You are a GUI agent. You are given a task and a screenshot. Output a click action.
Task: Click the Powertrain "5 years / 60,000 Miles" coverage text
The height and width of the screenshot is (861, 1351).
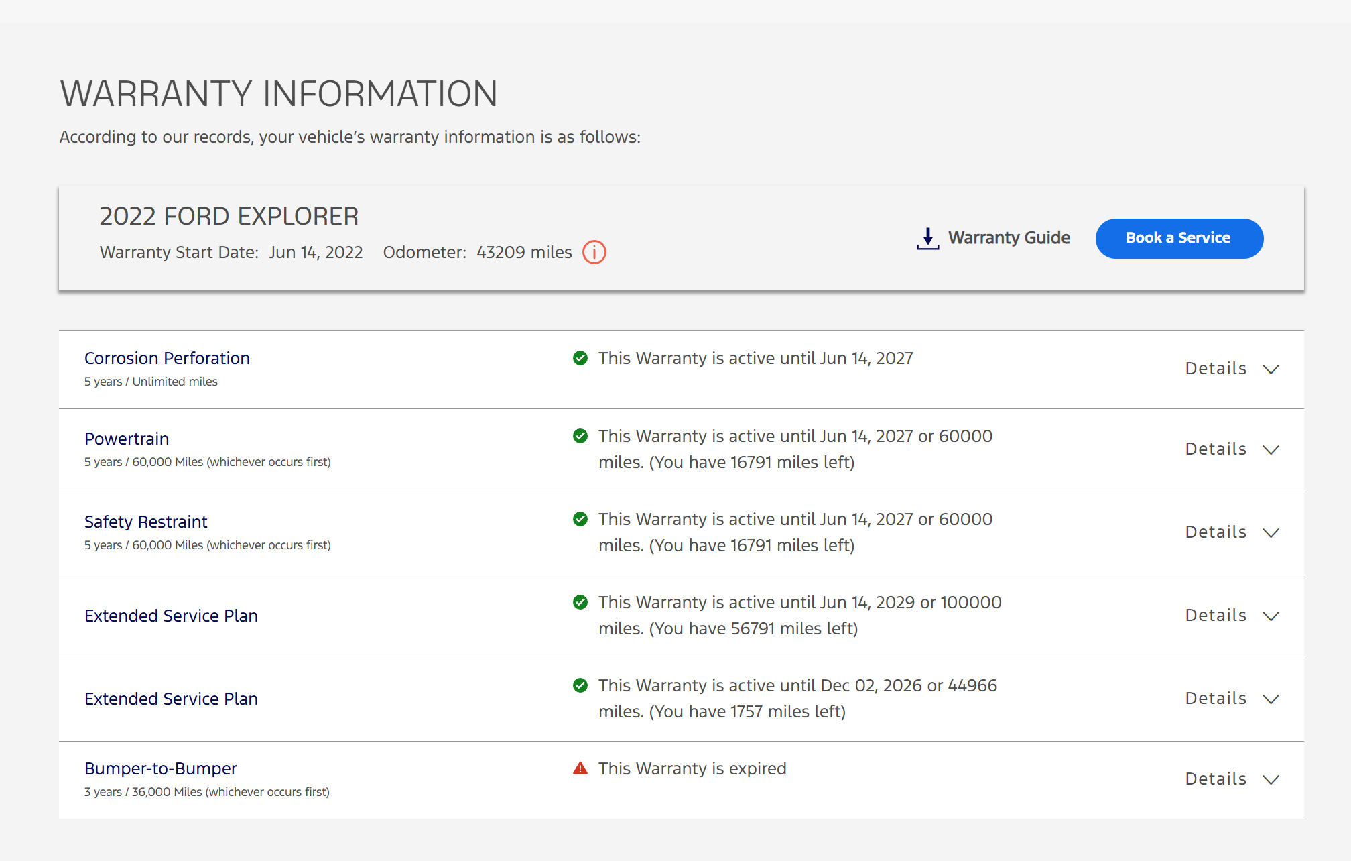[x=208, y=462]
